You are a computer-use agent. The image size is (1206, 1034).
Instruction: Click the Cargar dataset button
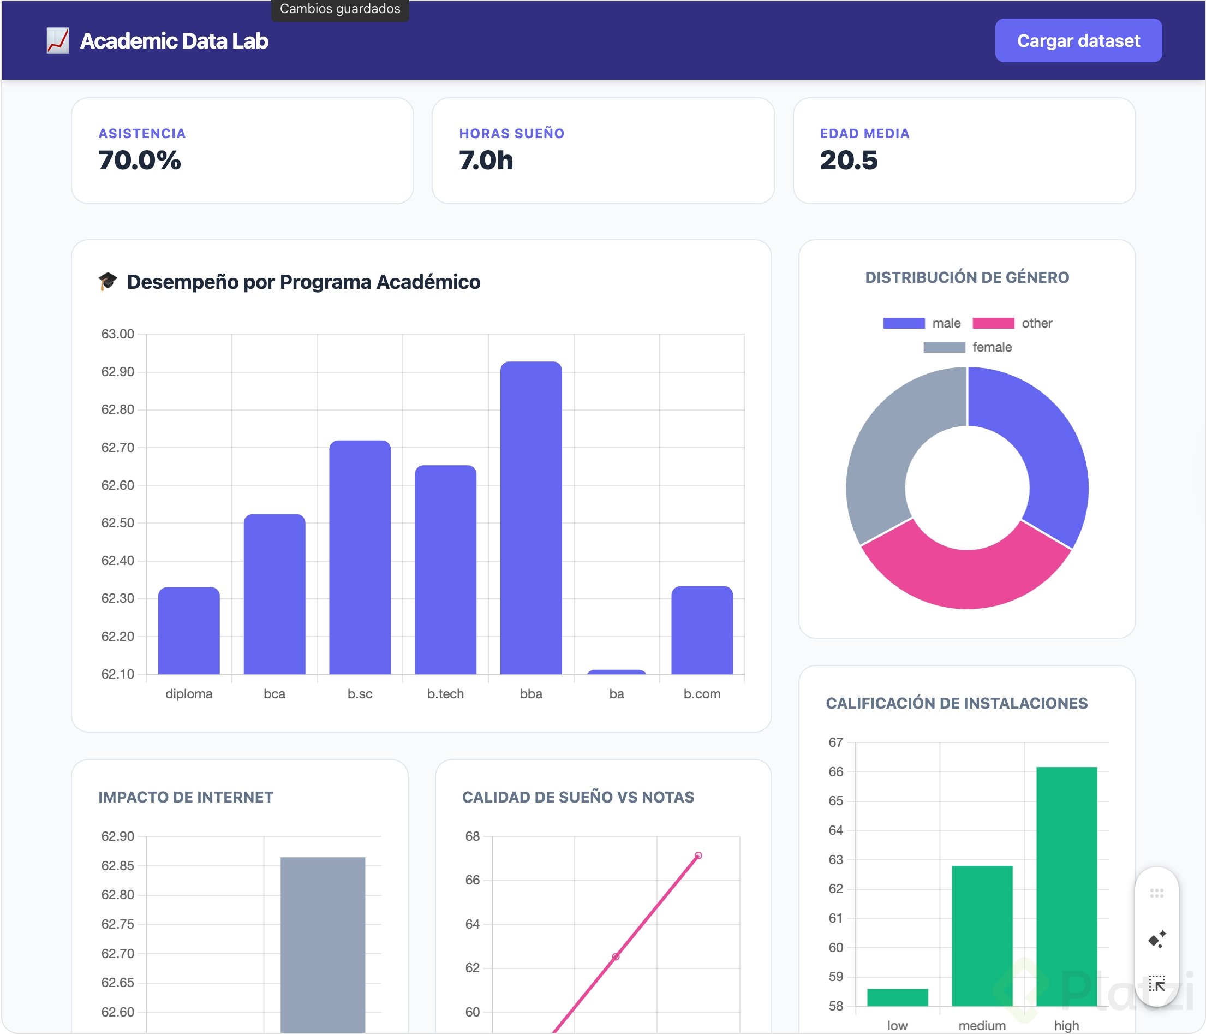tap(1078, 41)
